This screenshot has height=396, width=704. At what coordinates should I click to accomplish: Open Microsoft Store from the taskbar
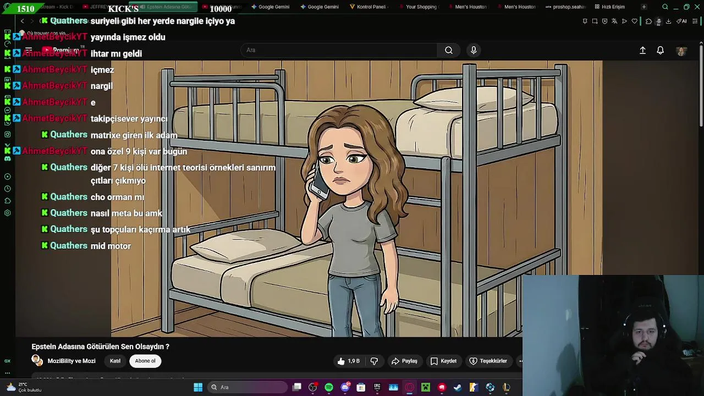coord(361,387)
